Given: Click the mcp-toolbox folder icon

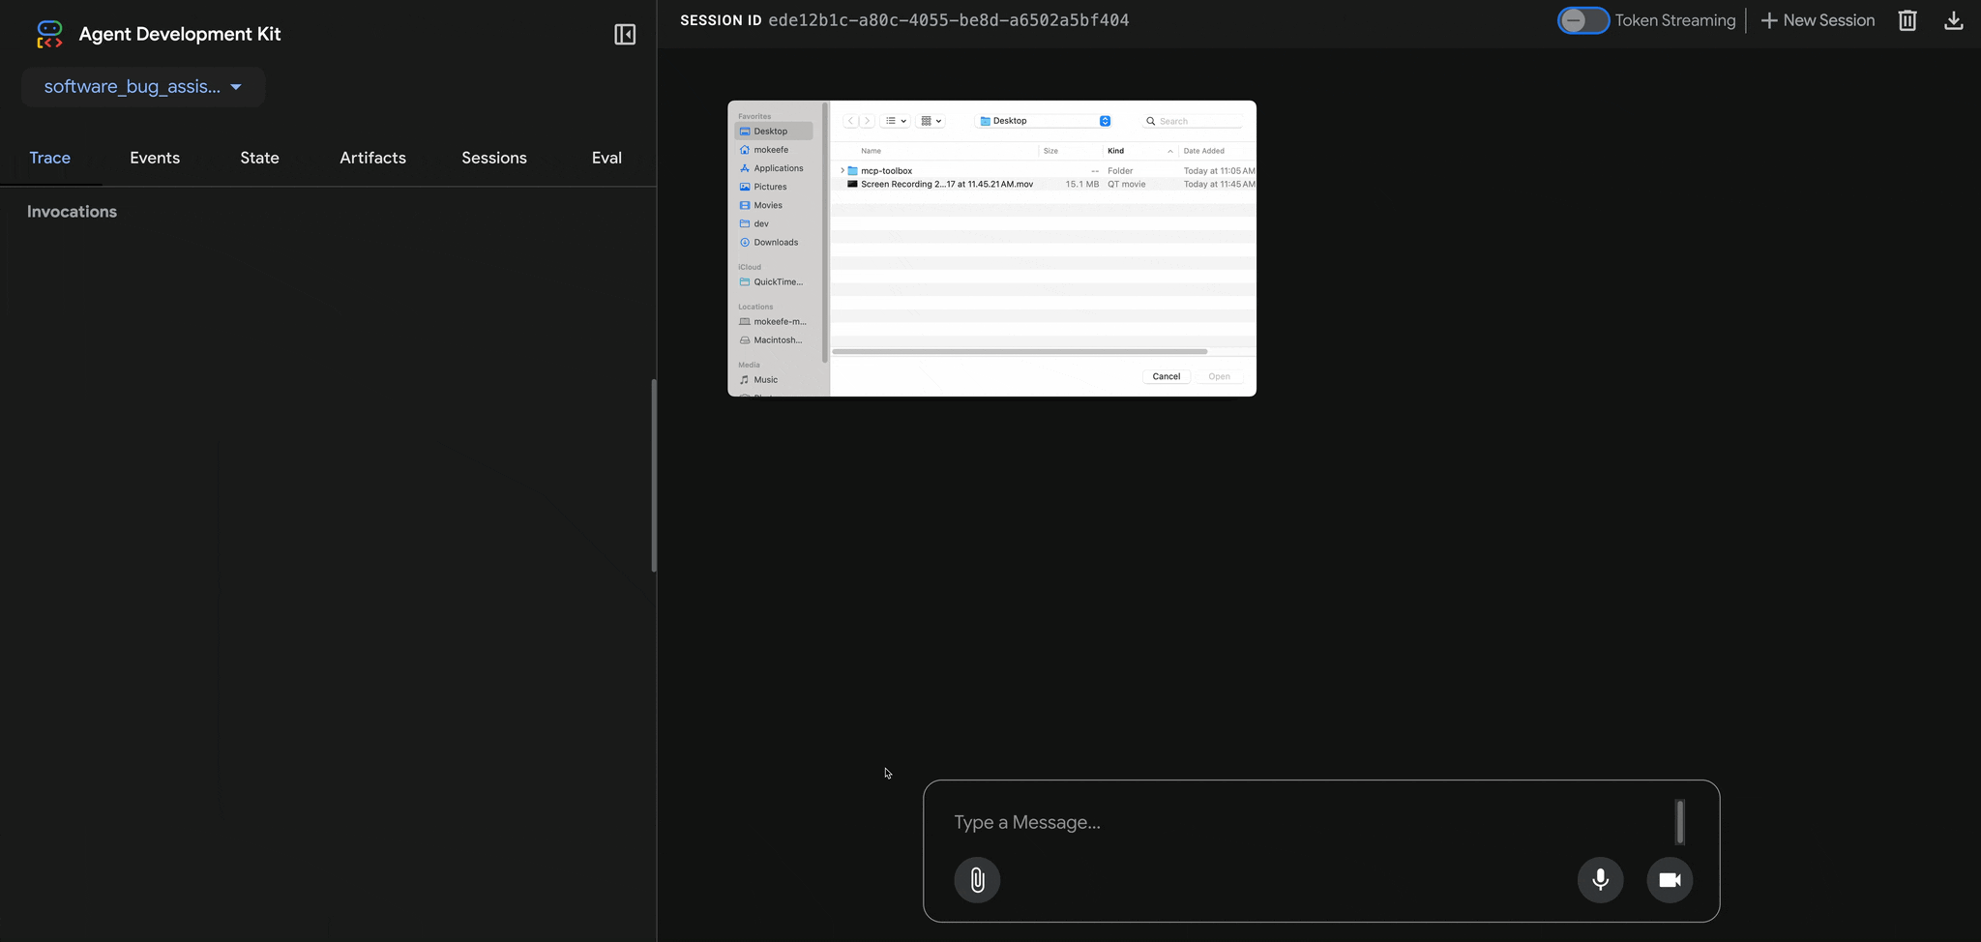Looking at the screenshot, I should [x=852, y=171].
